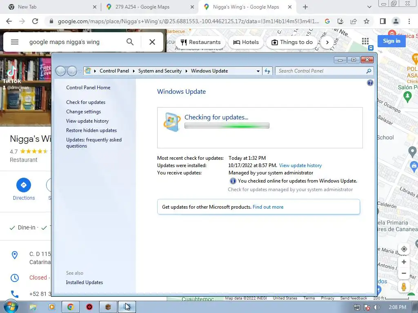Reload the Chrome page
The width and height of the screenshot is (418, 313).
pyautogui.click(x=35, y=21)
